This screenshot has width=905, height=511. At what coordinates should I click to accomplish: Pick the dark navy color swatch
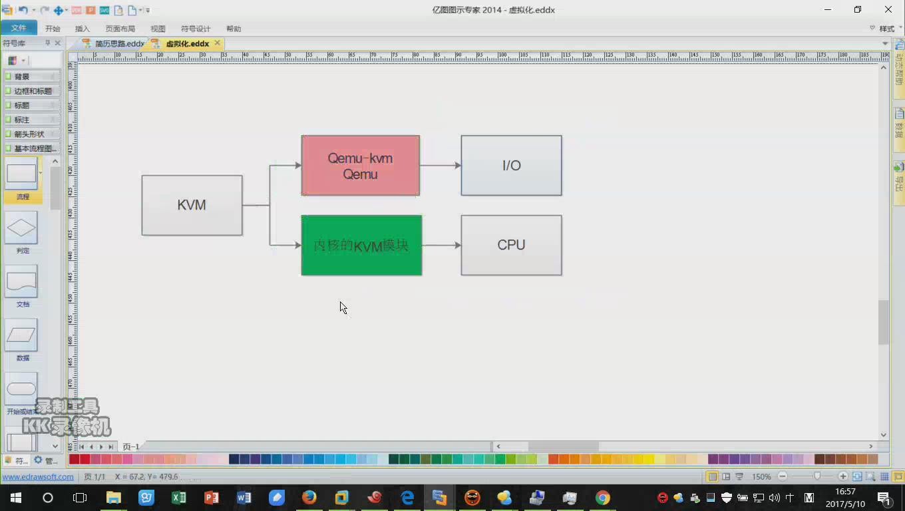pos(234,459)
